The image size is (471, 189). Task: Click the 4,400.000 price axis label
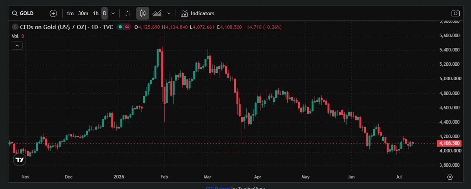coord(450,122)
